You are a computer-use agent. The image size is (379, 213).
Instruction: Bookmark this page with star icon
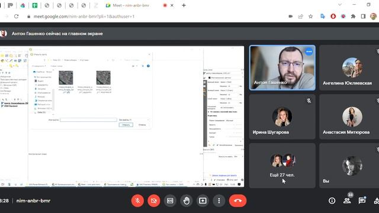click(x=310, y=17)
